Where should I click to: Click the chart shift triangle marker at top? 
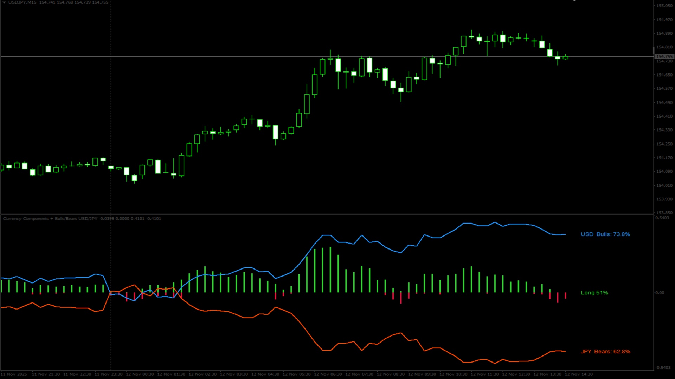tap(574, 1)
